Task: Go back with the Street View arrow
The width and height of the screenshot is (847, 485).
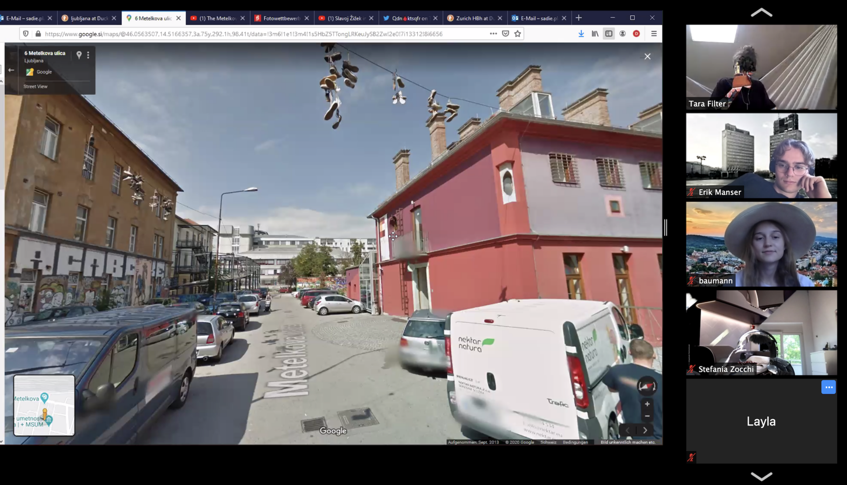Action: pyautogui.click(x=11, y=70)
